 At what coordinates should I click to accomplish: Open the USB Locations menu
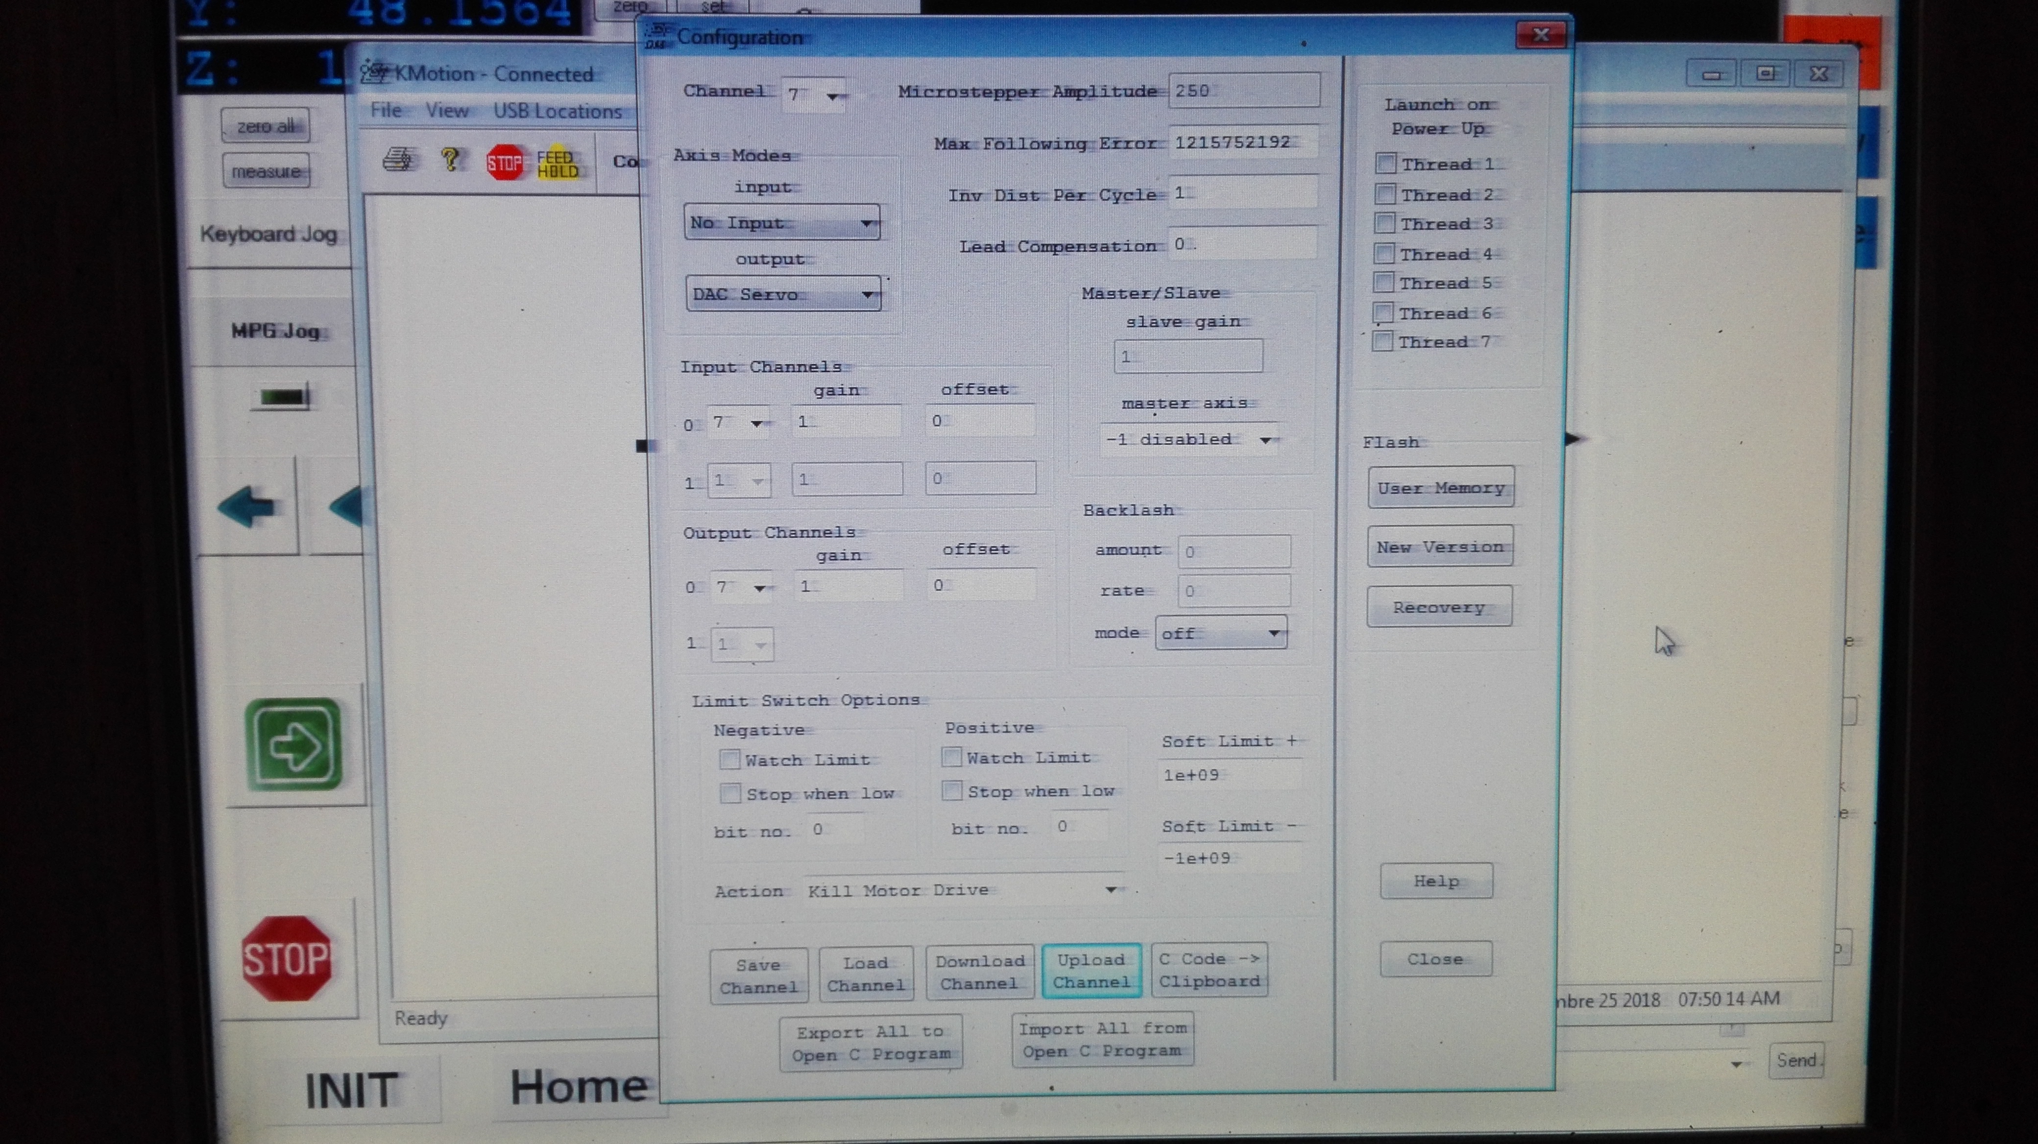click(558, 112)
